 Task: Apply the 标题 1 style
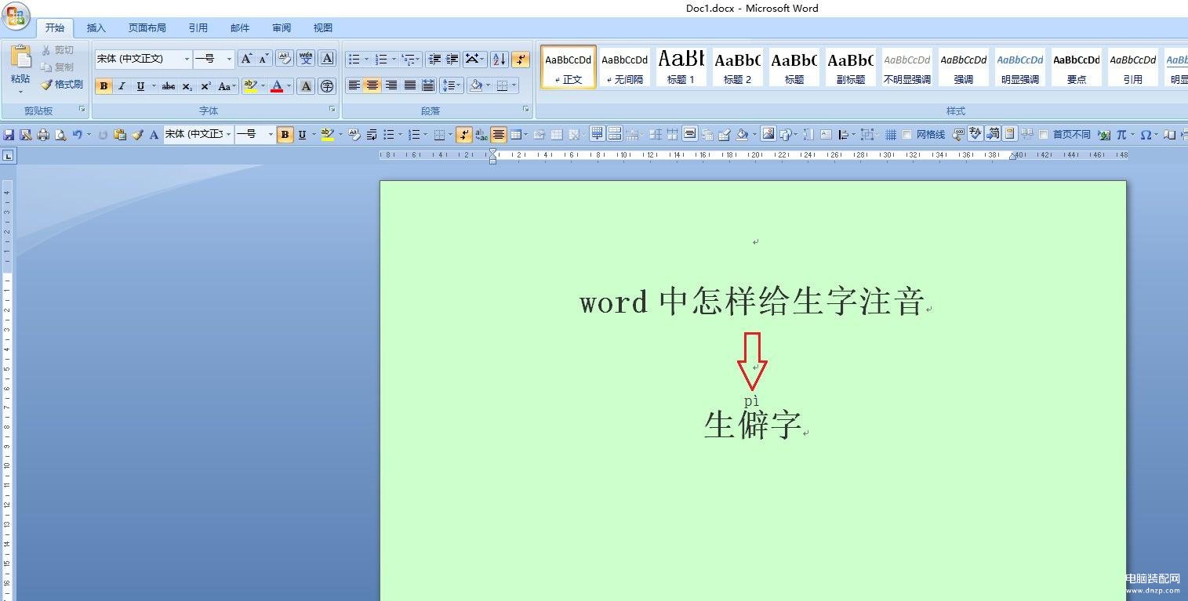coord(681,67)
